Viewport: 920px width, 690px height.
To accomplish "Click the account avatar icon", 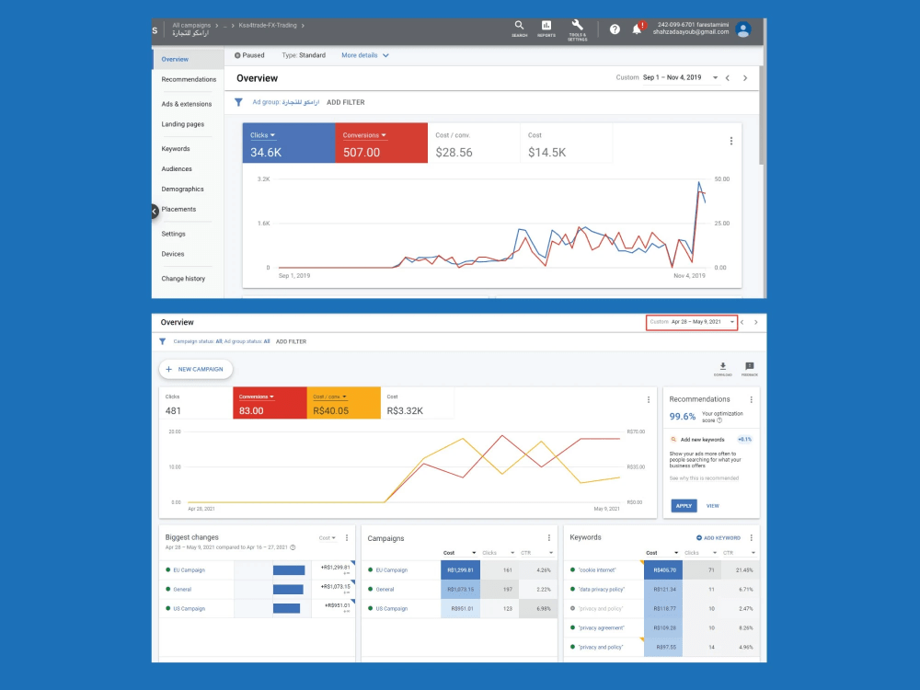I will tap(742, 29).
